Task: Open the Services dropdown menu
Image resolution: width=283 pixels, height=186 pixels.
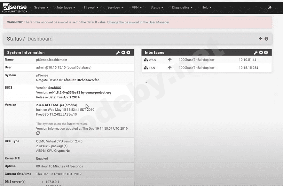Action: [115, 7]
